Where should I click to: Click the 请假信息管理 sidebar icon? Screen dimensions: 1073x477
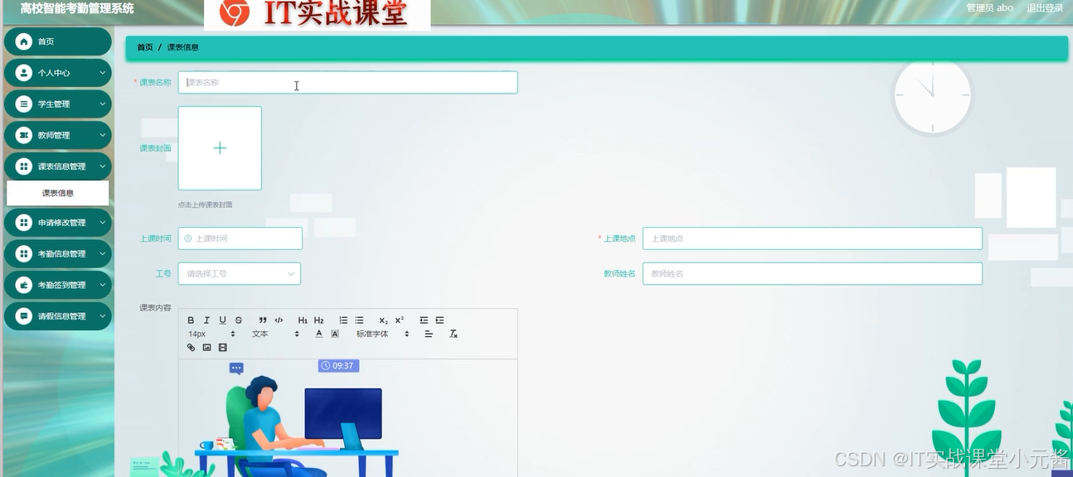(x=24, y=316)
